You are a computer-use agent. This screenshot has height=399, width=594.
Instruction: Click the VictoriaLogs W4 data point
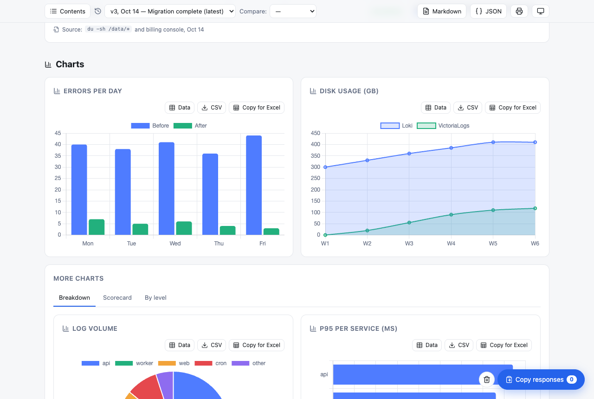click(451, 215)
